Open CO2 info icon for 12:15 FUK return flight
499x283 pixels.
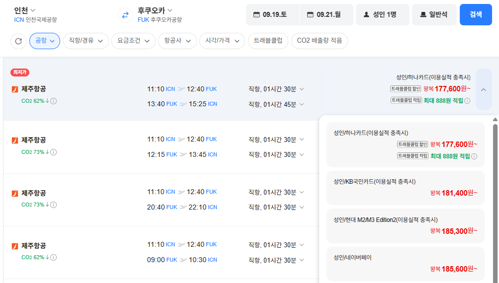click(x=54, y=152)
